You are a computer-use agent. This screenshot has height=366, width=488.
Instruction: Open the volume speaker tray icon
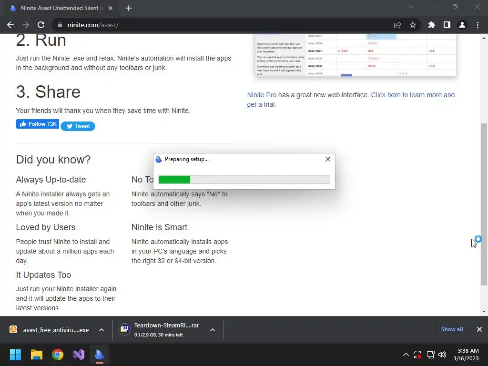pyautogui.click(x=442, y=355)
